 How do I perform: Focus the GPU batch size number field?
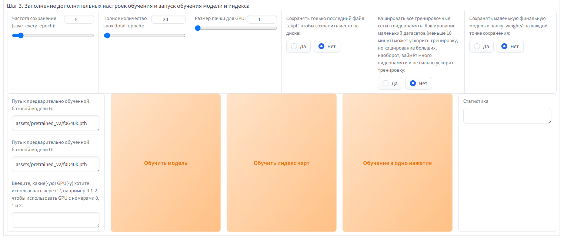(x=261, y=19)
